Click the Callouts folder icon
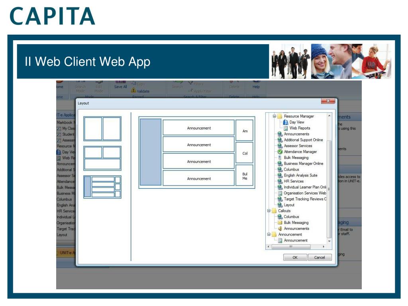408x306 pixels. [x=274, y=211]
